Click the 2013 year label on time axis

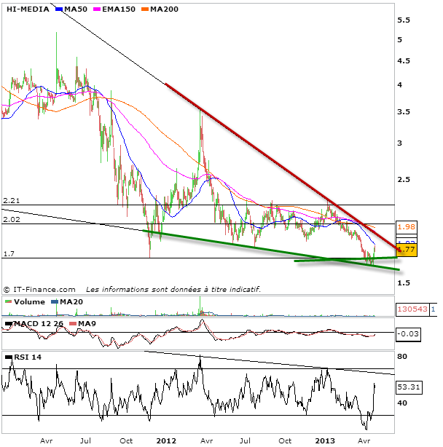pyautogui.click(x=325, y=440)
